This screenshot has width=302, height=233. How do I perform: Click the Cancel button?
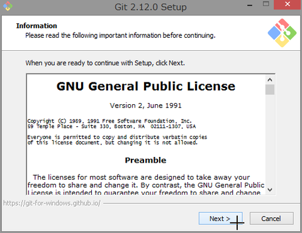click(x=271, y=219)
